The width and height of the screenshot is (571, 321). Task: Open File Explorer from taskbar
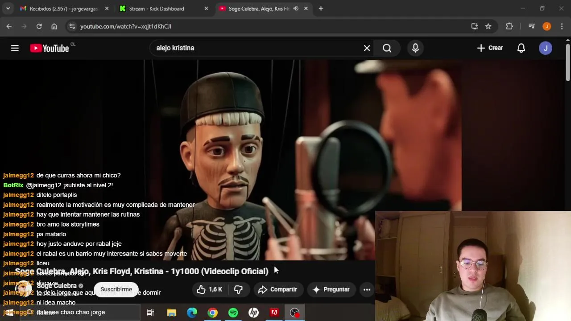click(171, 313)
